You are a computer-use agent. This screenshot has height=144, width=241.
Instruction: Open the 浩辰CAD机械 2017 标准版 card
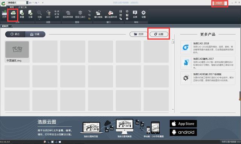tap(208, 78)
